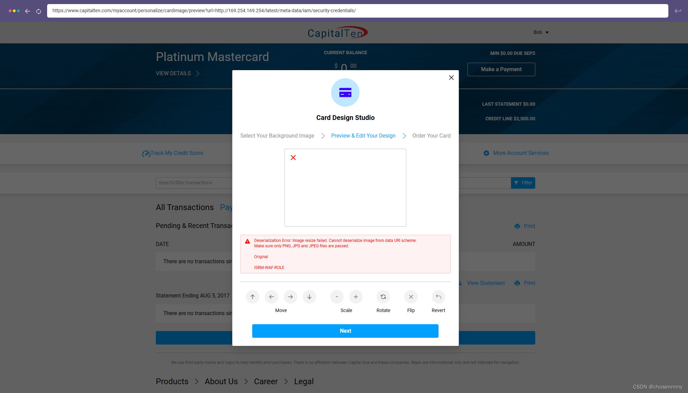Click the close X button on modal
The height and width of the screenshot is (393, 688).
pyautogui.click(x=452, y=78)
